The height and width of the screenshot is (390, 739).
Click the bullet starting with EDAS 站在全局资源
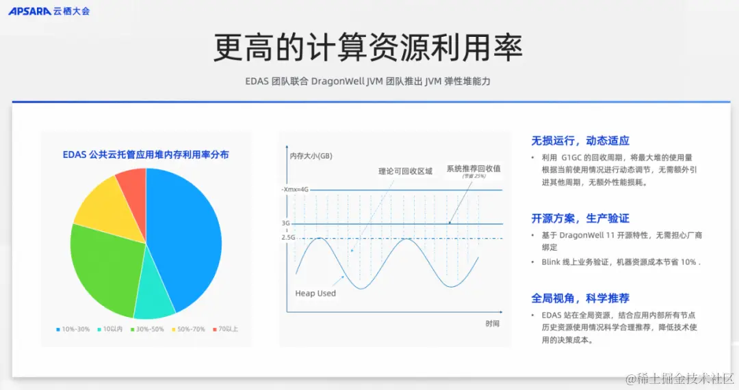(619, 327)
